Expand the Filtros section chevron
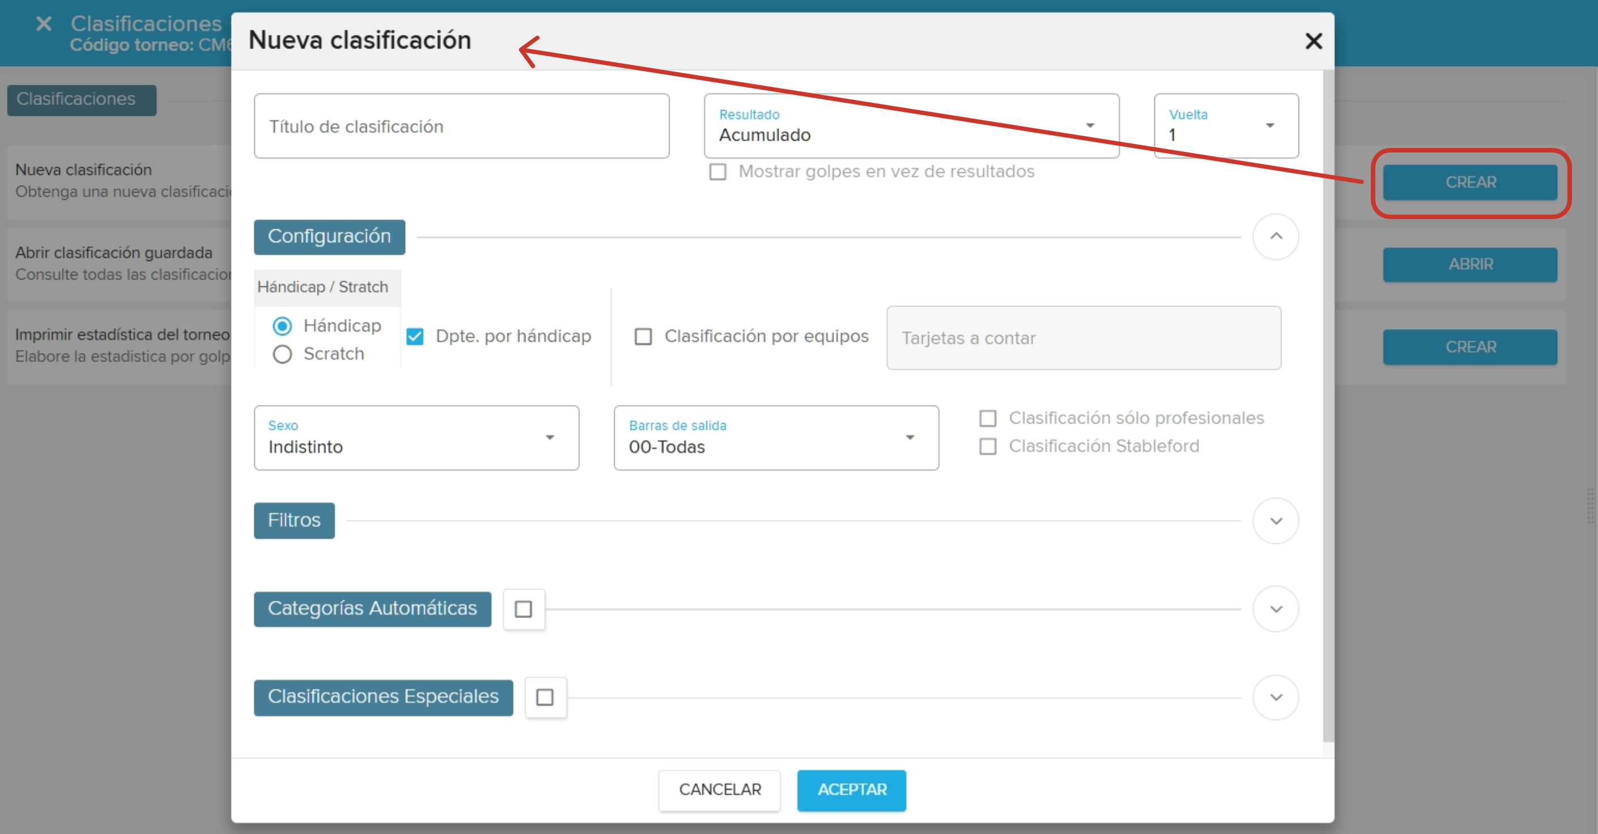The image size is (1598, 834). pos(1275,521)
